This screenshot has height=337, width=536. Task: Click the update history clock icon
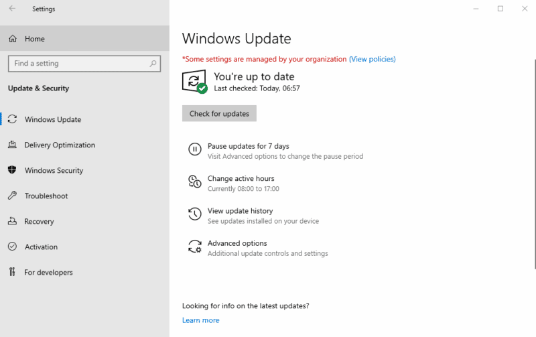(195, 214)
